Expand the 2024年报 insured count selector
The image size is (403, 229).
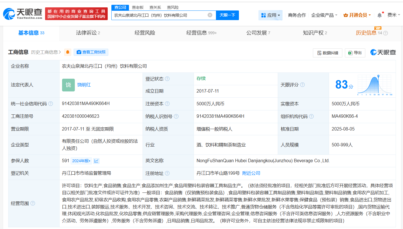coord(81,161)
